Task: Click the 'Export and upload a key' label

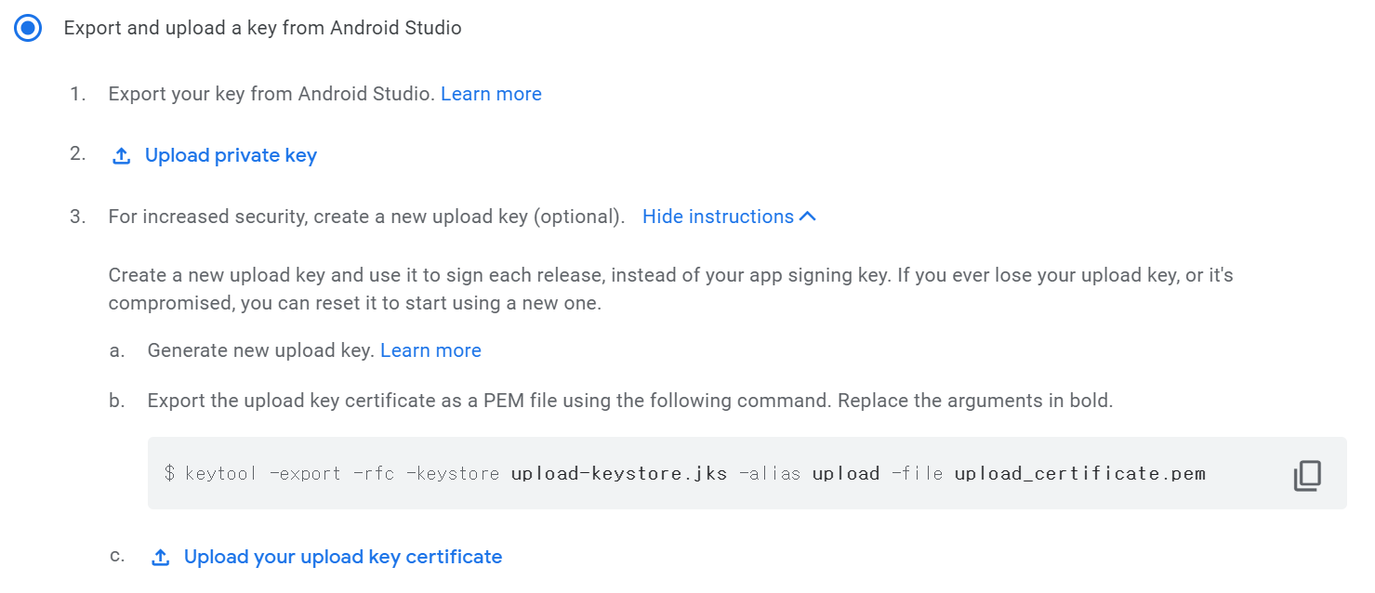Action: click(262, 28)
